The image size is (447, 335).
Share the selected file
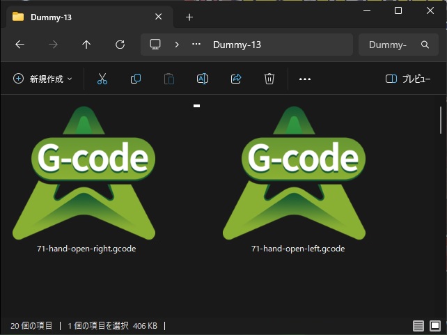(x=236, y=79)
